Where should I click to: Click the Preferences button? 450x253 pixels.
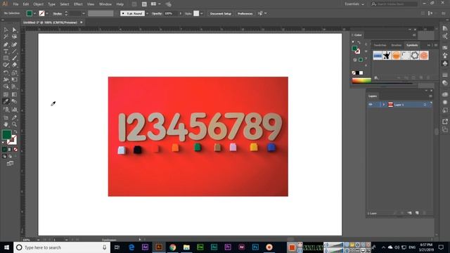coord(245,13)
